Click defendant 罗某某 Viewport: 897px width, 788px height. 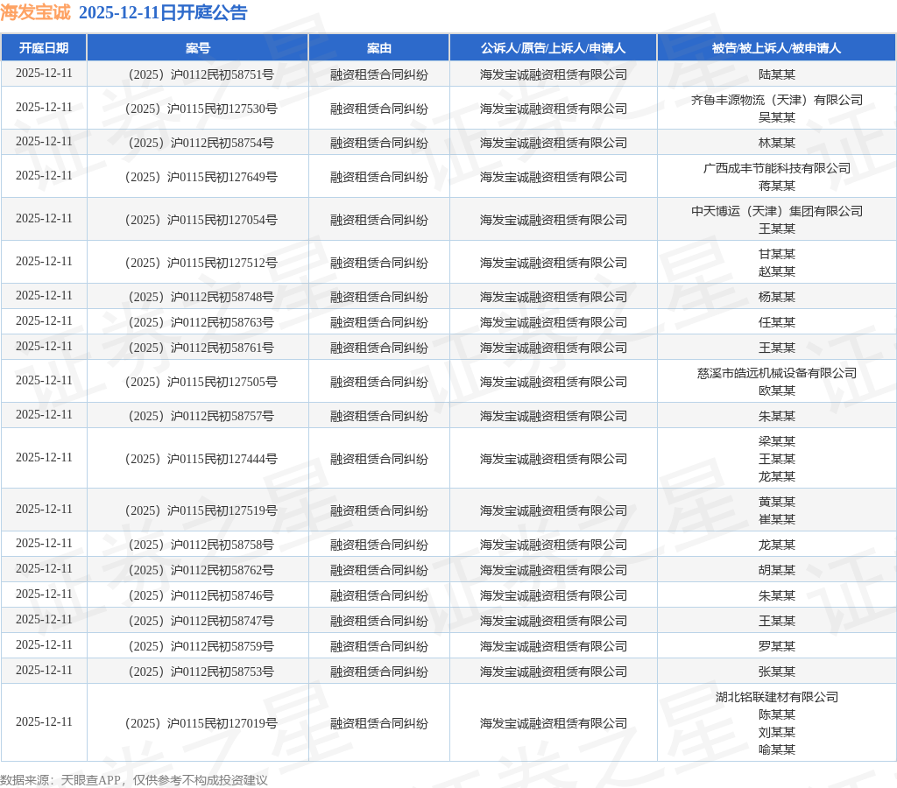pos(776,646)
